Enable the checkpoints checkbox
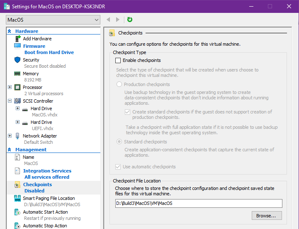The image size is (299, 229). (118, 60)
